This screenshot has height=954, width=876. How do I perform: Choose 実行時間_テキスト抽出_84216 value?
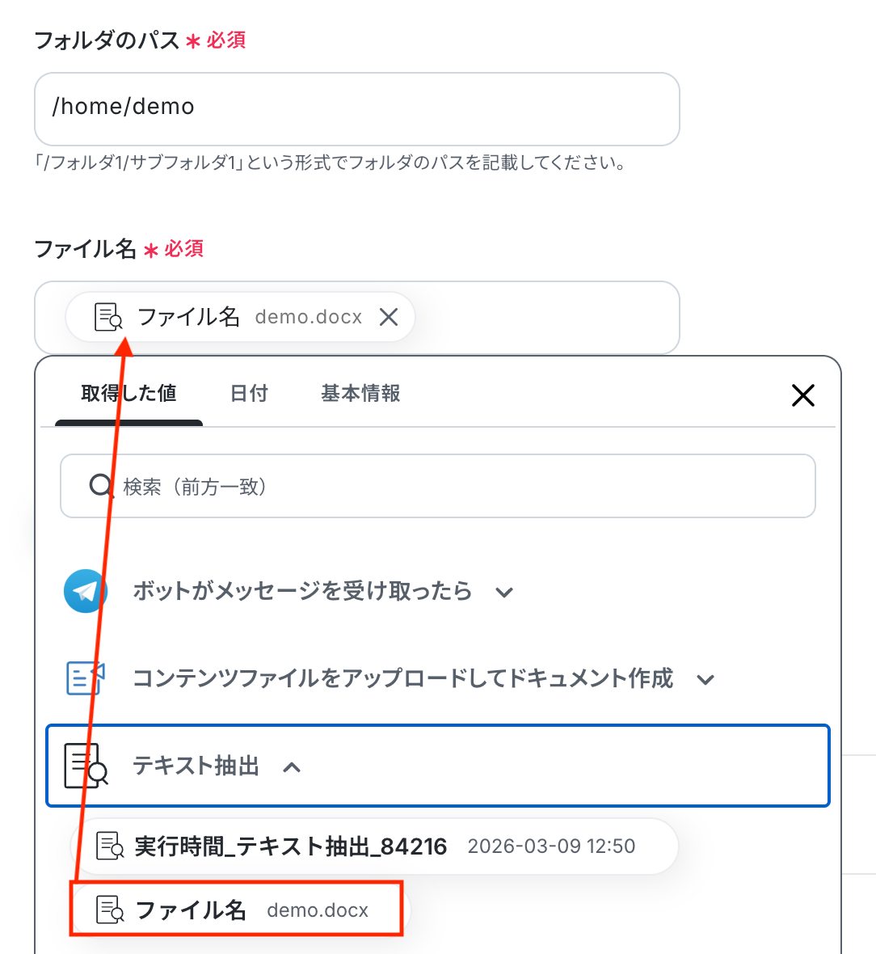coord(291,846)
